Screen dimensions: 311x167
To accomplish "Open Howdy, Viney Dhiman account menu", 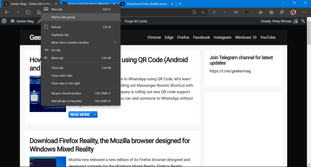I will (x=279, y=21).
